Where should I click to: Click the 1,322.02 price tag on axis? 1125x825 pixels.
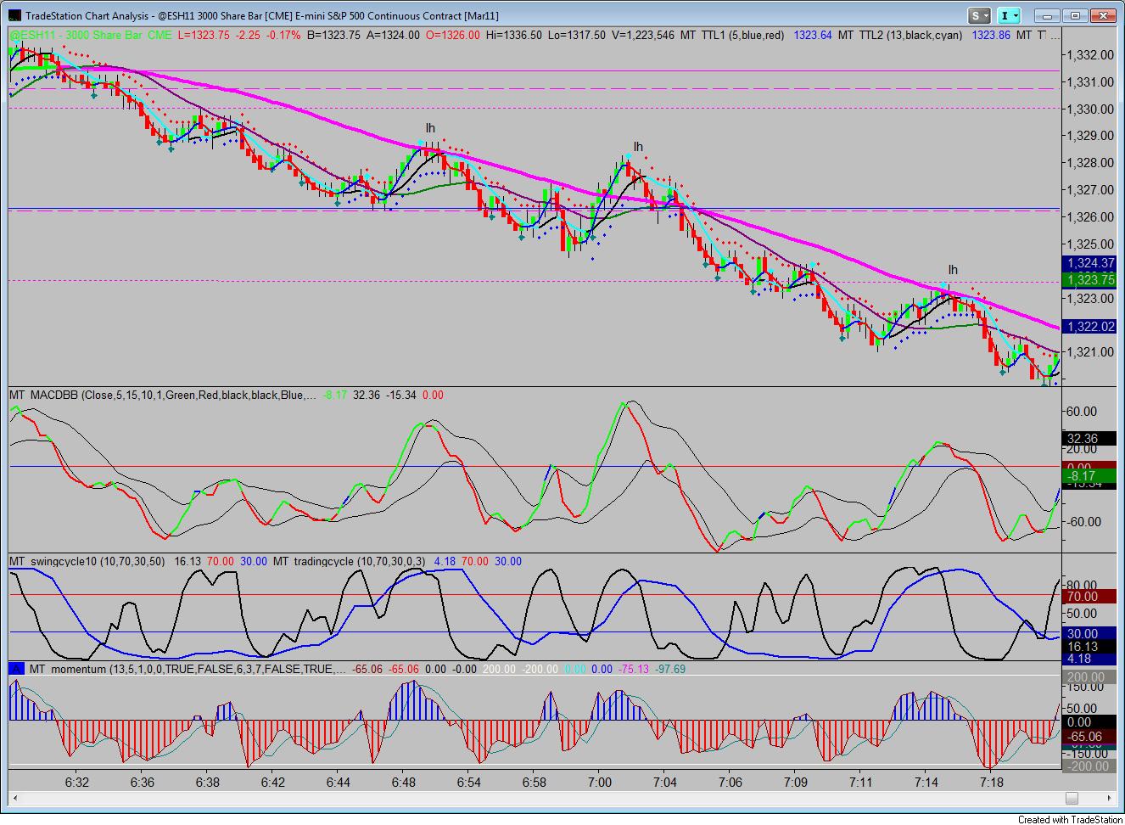point(1091,327)
